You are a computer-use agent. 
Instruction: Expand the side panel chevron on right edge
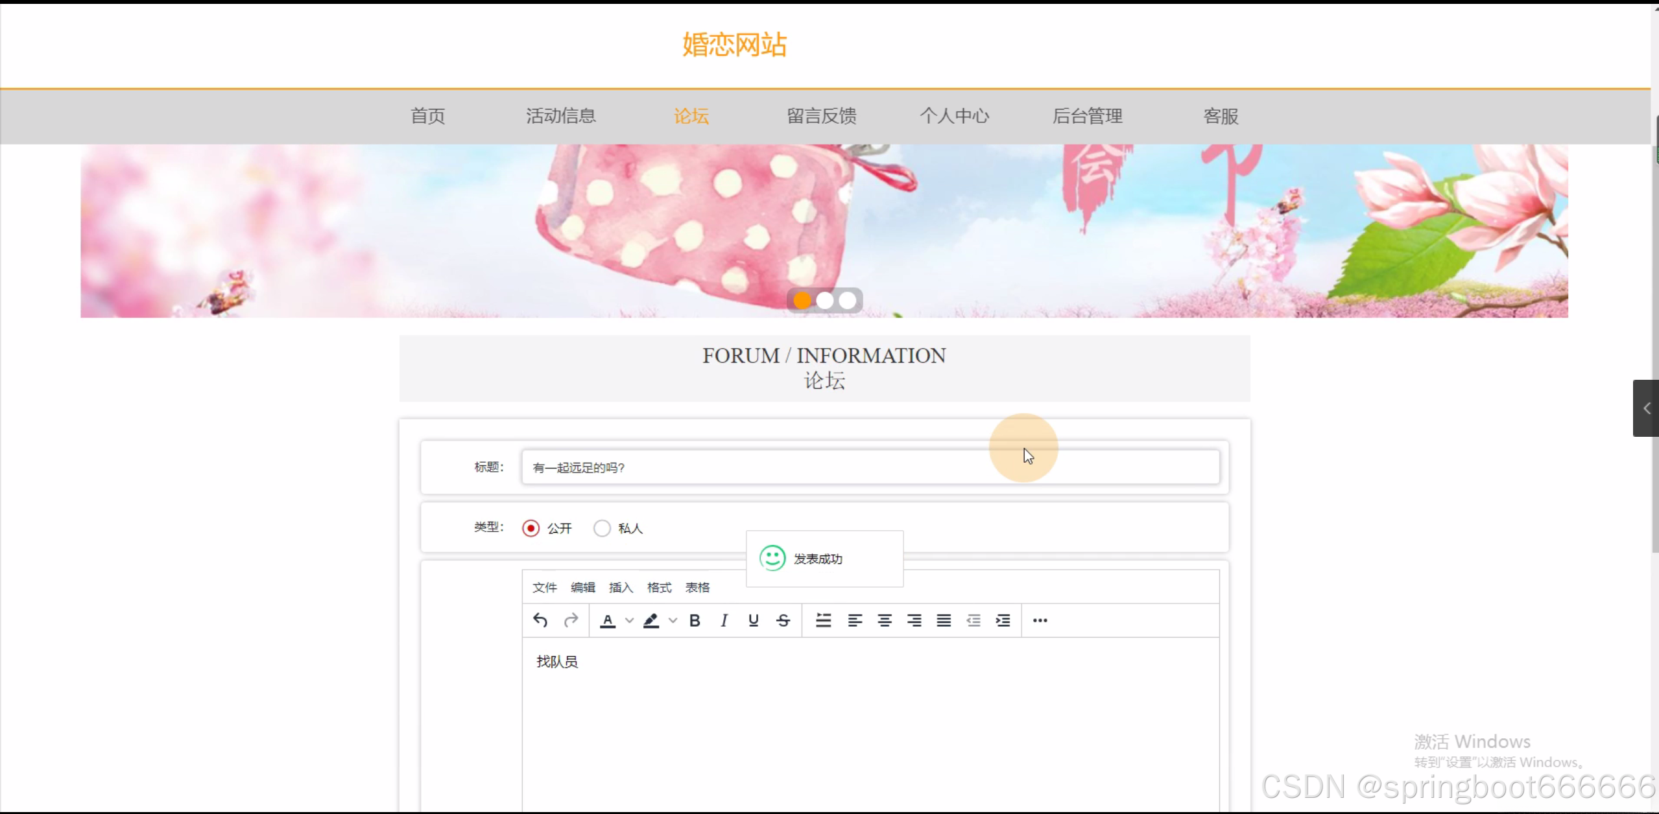click(1646, 408)
